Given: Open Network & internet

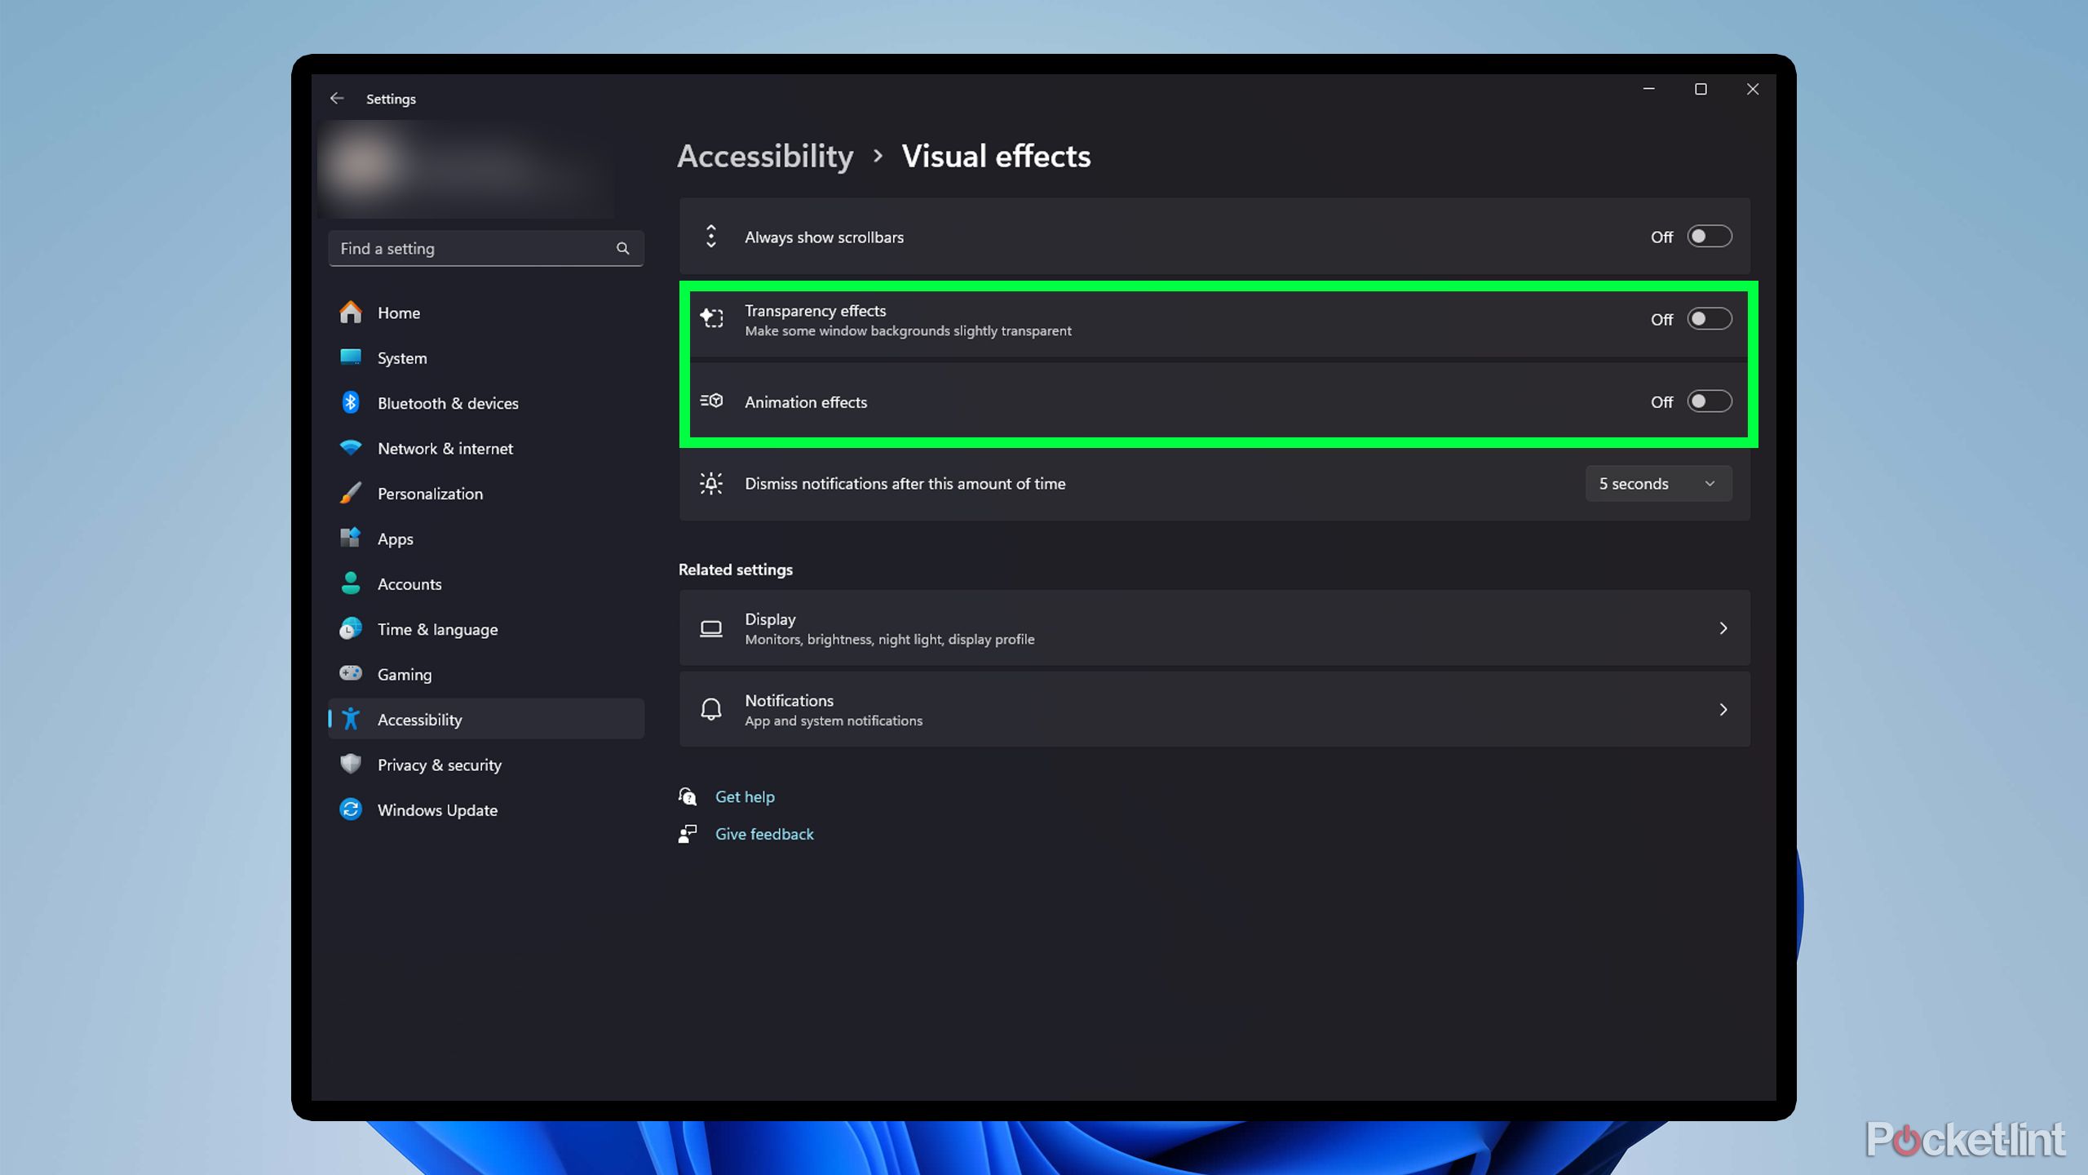Looking at the screenshot, I should (486, 448).
